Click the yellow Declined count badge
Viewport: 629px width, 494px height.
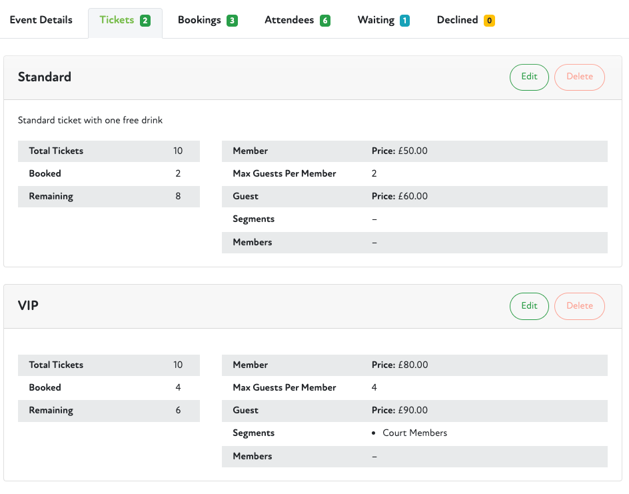tap(489, 21)
